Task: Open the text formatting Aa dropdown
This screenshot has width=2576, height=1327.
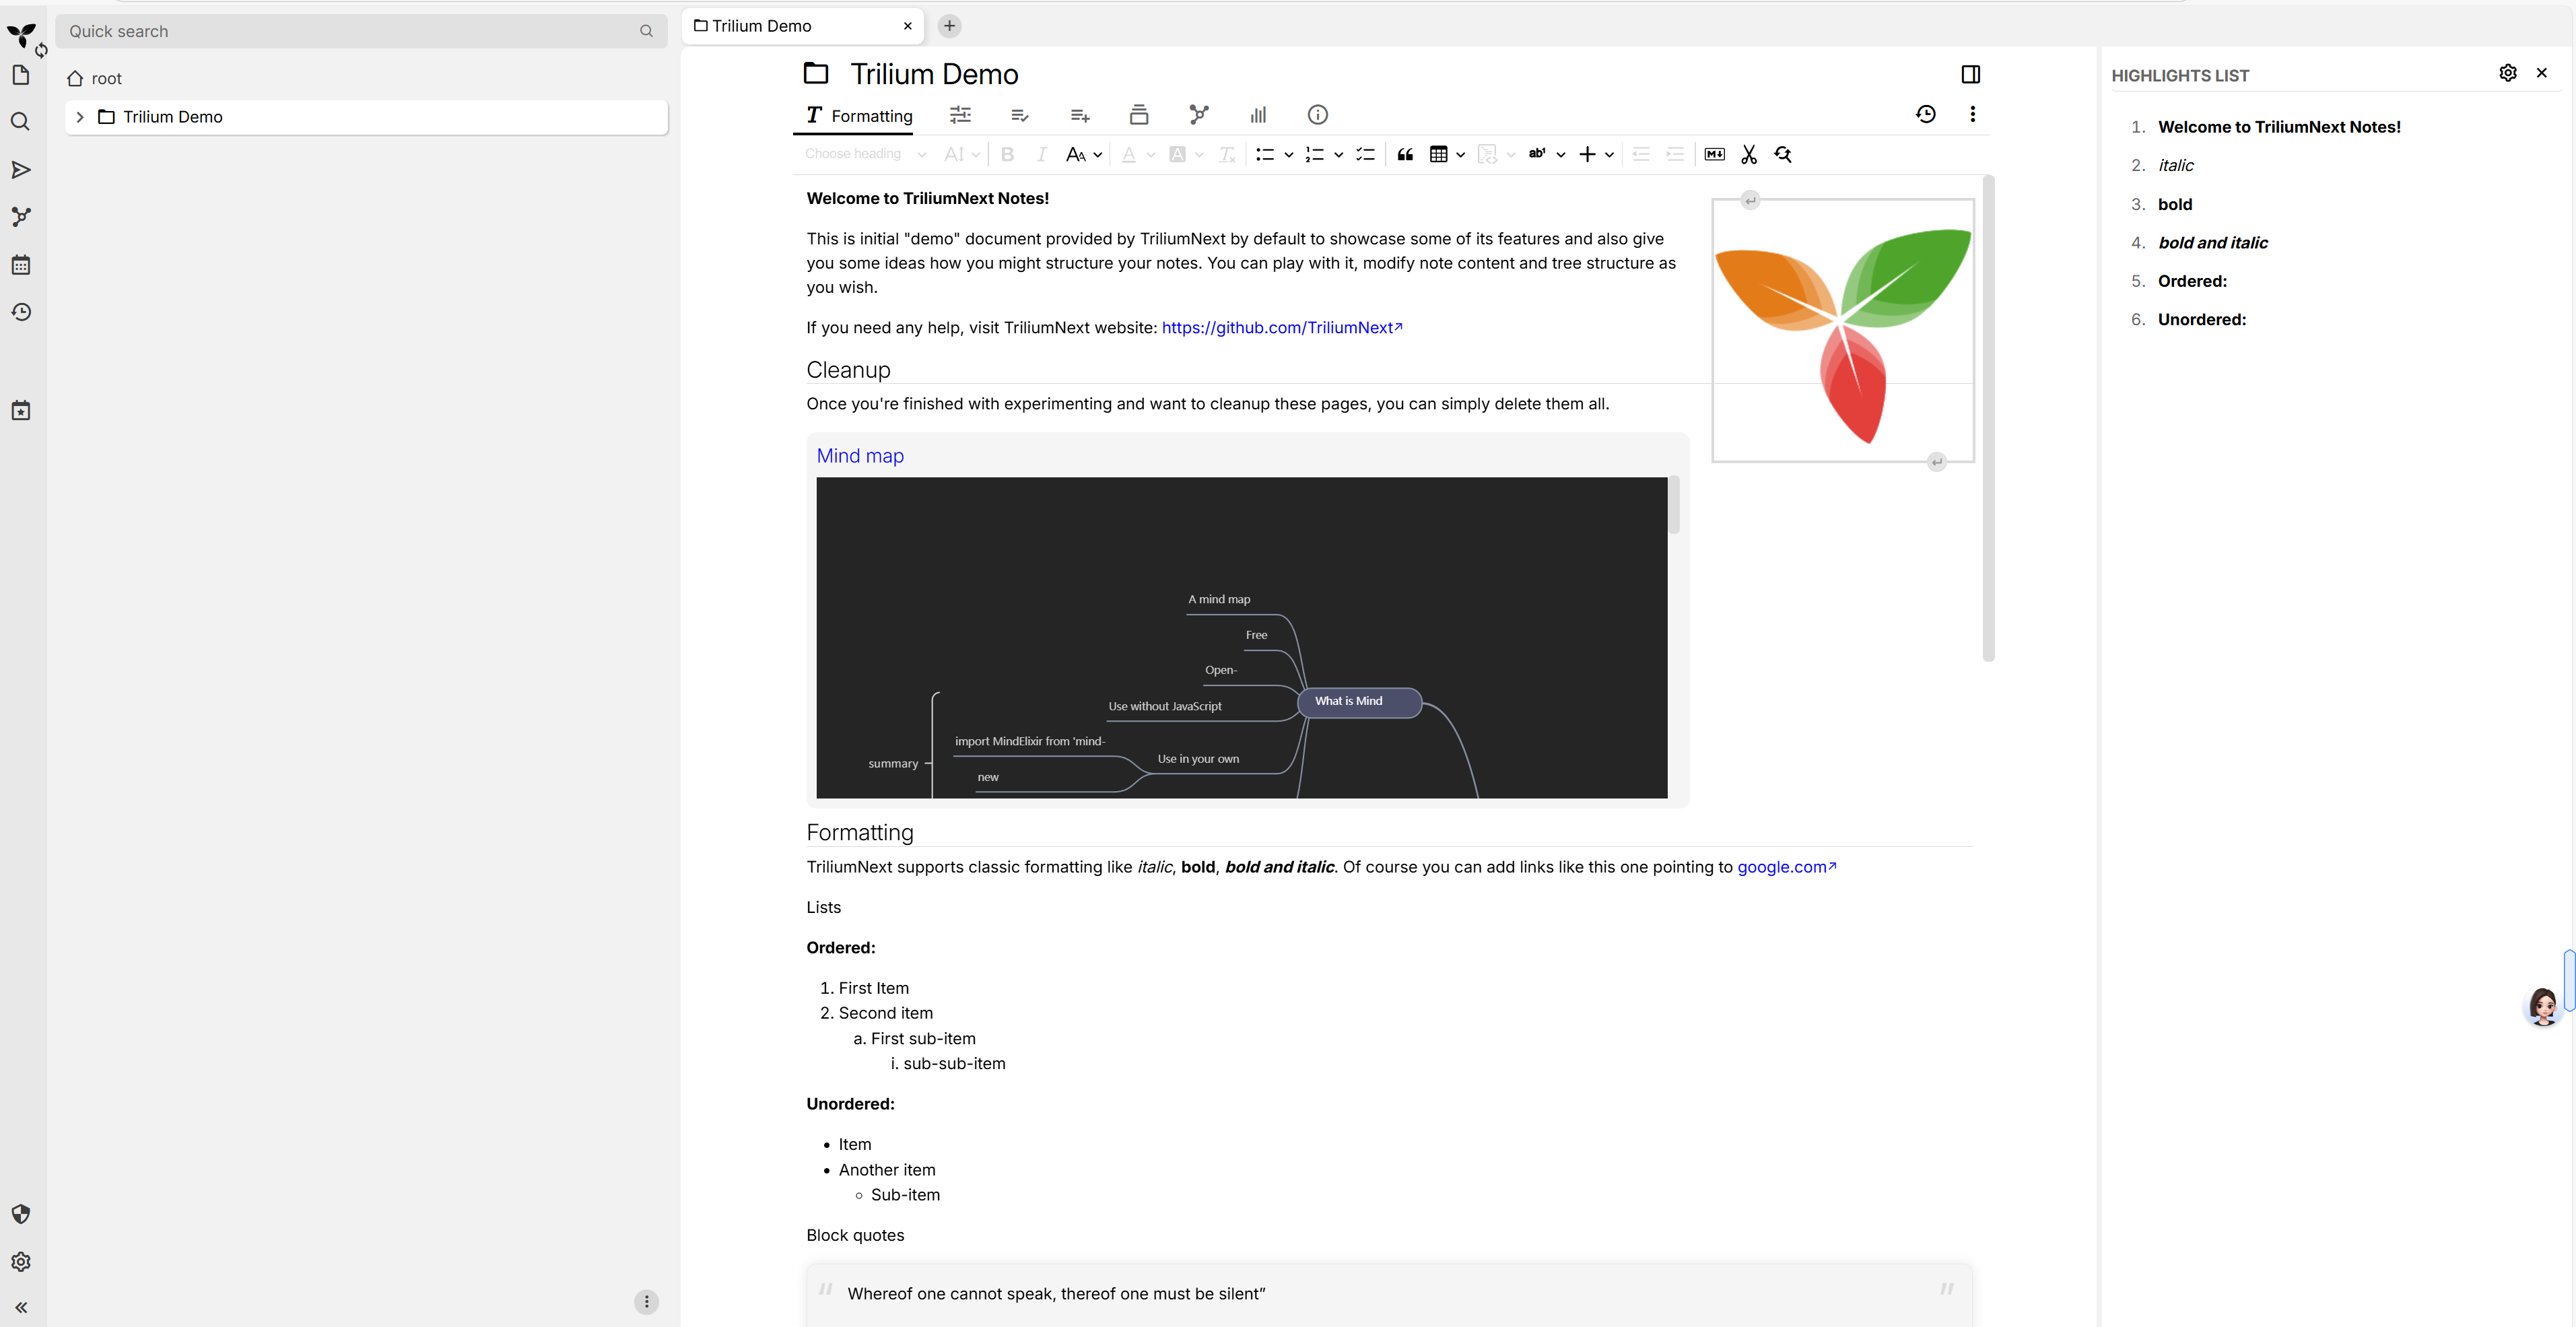Action: pos(1084,154)
